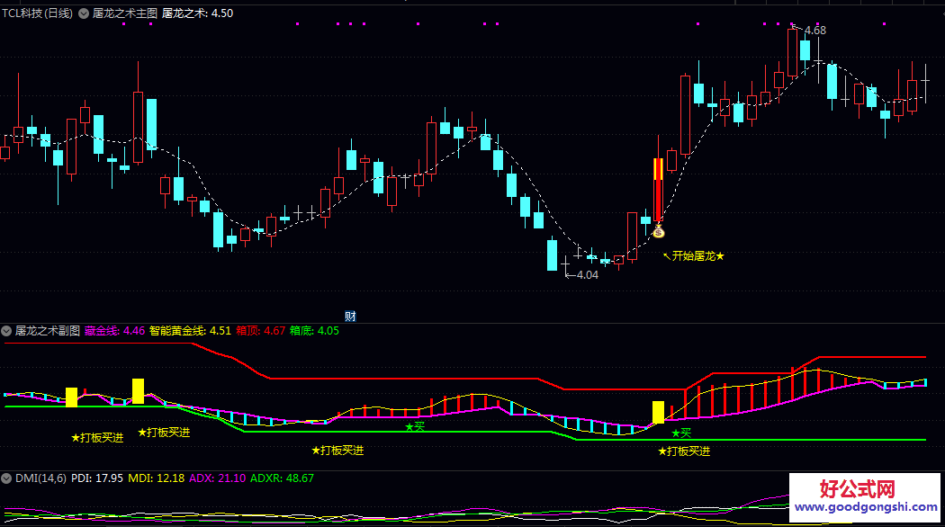Click the 箱底: 4.05 readout

tap(314, 331)
